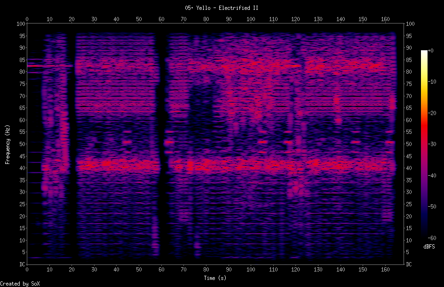Click "65" on the right frequency axis

pos(409,108)
